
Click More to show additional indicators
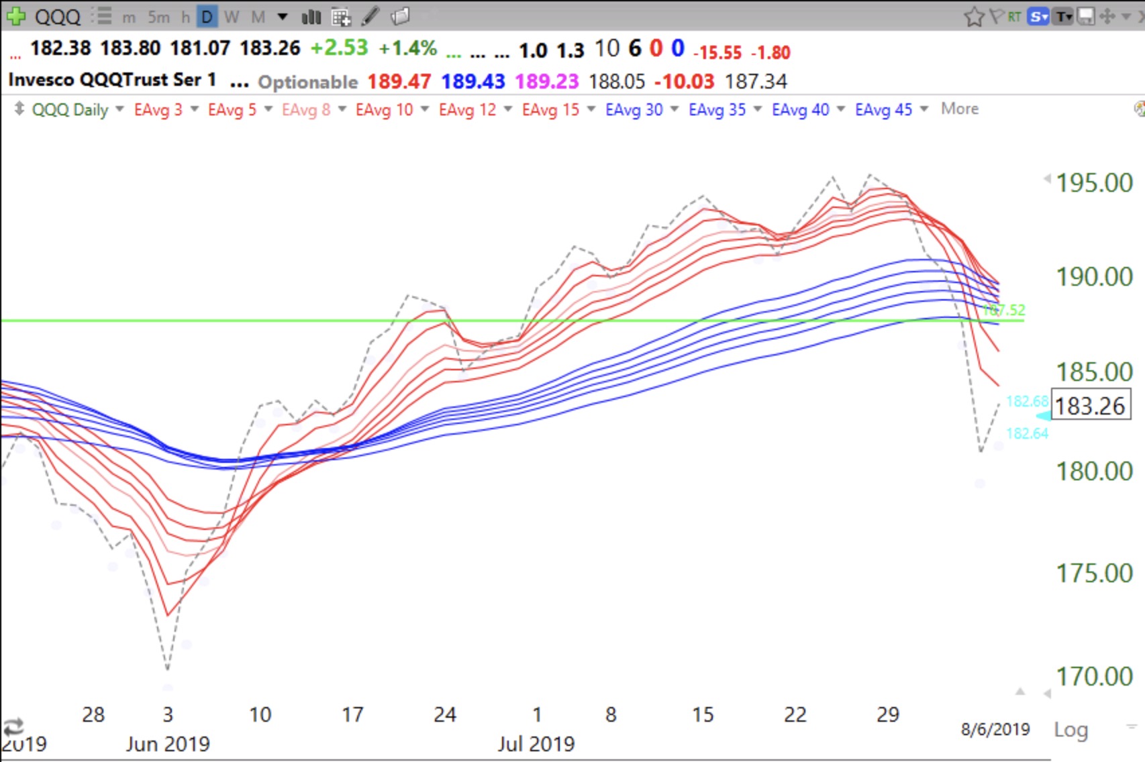(x=959, y=109)
